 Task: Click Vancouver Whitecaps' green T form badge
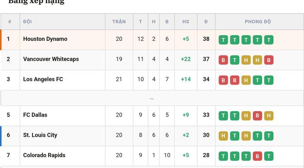[235, 60]
